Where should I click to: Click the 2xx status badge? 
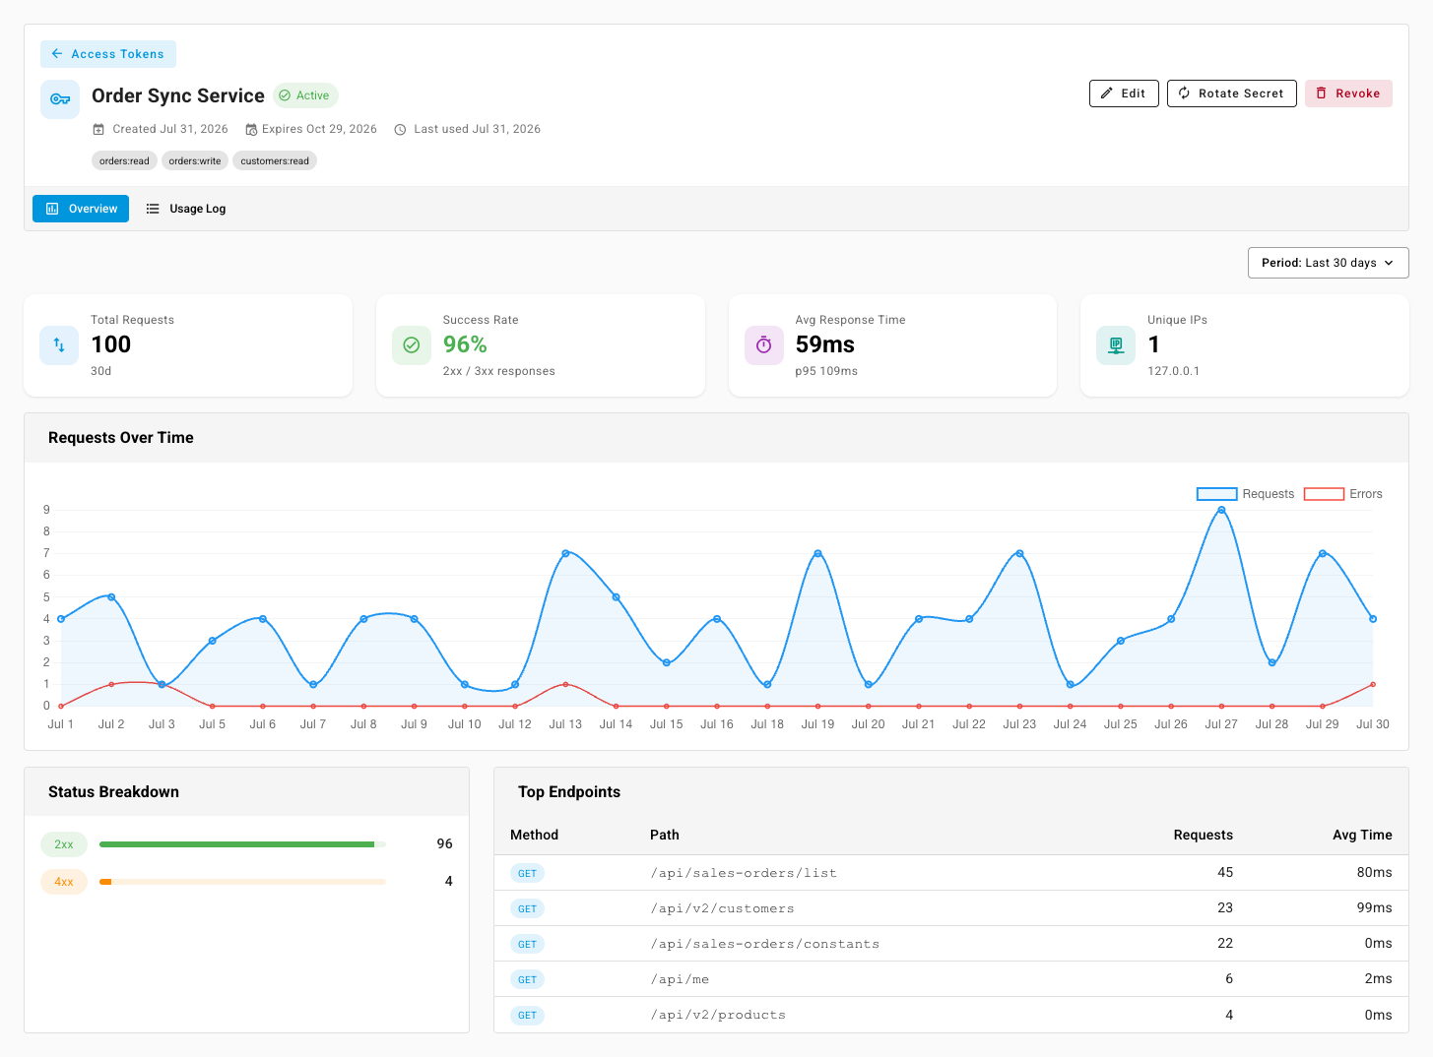click(x=64, y=844)
